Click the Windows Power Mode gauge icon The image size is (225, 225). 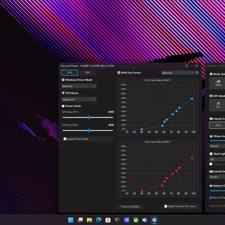63,80
